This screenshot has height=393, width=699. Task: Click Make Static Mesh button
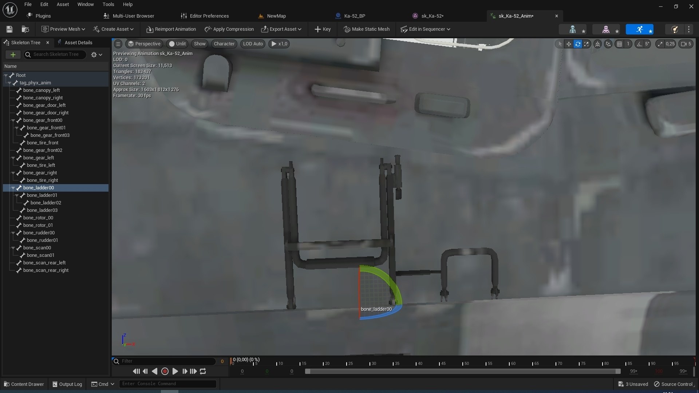[367, 29]
